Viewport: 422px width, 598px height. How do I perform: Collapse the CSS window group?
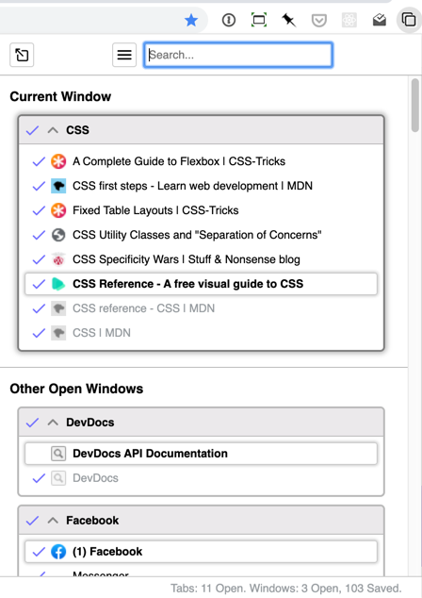pyautogui.click(x=53, y=130)
